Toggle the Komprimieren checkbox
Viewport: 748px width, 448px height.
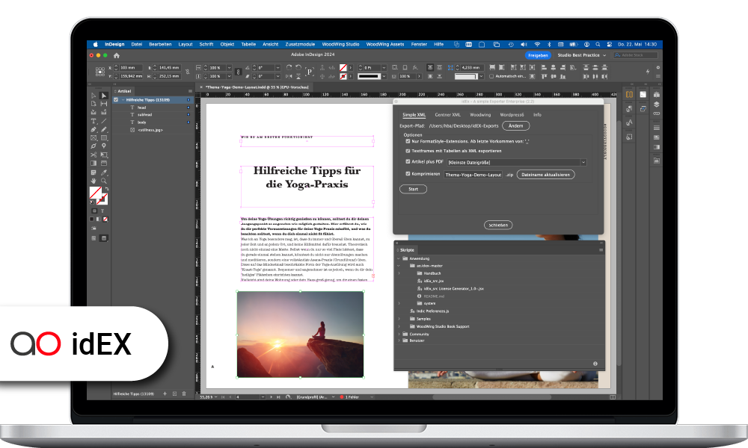(x=408, y=174)
